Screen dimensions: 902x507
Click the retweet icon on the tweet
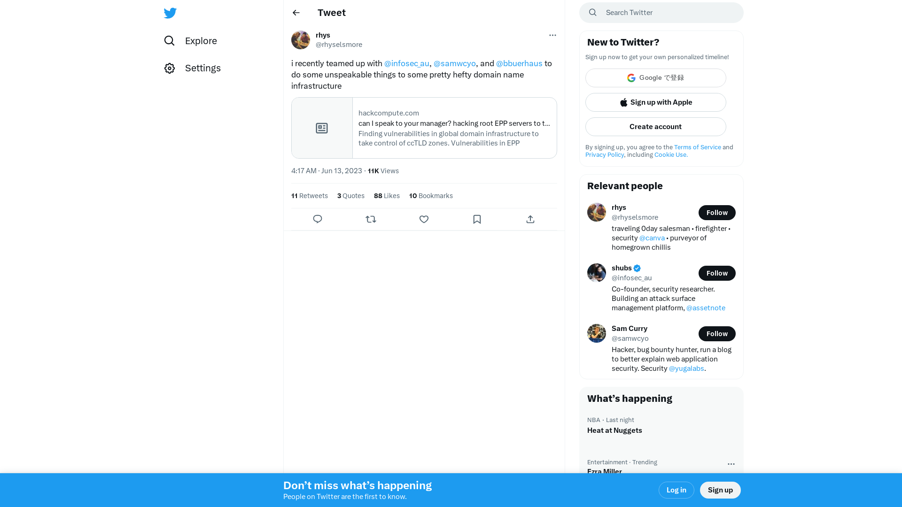(x=371, y=219)
